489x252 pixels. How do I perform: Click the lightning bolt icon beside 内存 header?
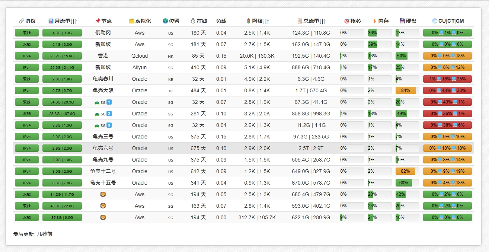[374, 21]
